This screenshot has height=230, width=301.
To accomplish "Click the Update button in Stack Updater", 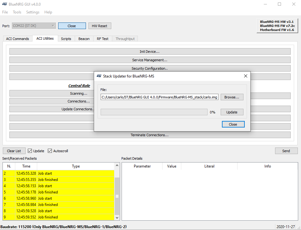I will point(232,112).
